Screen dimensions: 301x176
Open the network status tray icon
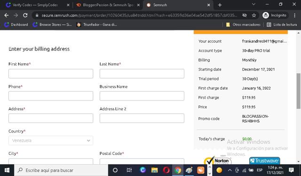point(244,170)
